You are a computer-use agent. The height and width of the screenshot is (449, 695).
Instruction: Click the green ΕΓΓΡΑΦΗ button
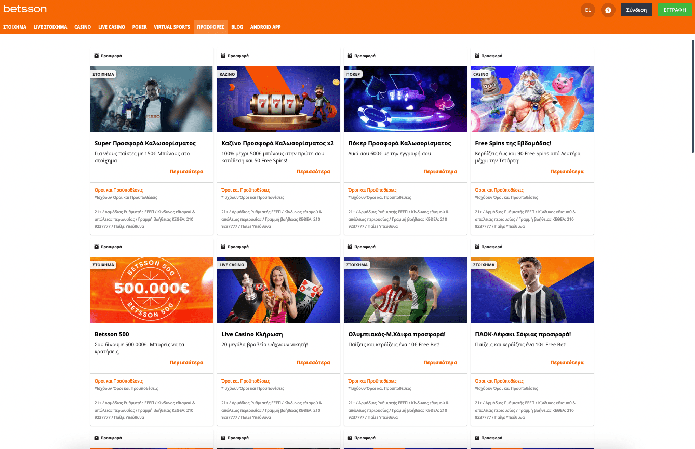tap(675, 10)
